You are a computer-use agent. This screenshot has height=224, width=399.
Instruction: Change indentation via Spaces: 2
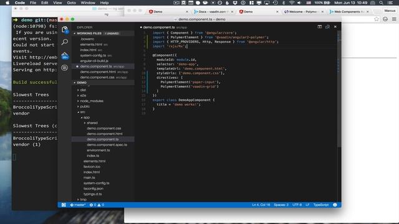(x=281, y=205)
